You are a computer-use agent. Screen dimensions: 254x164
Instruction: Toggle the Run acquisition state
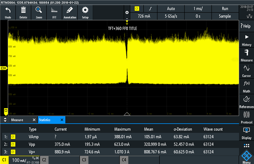[x=225, y=9]
